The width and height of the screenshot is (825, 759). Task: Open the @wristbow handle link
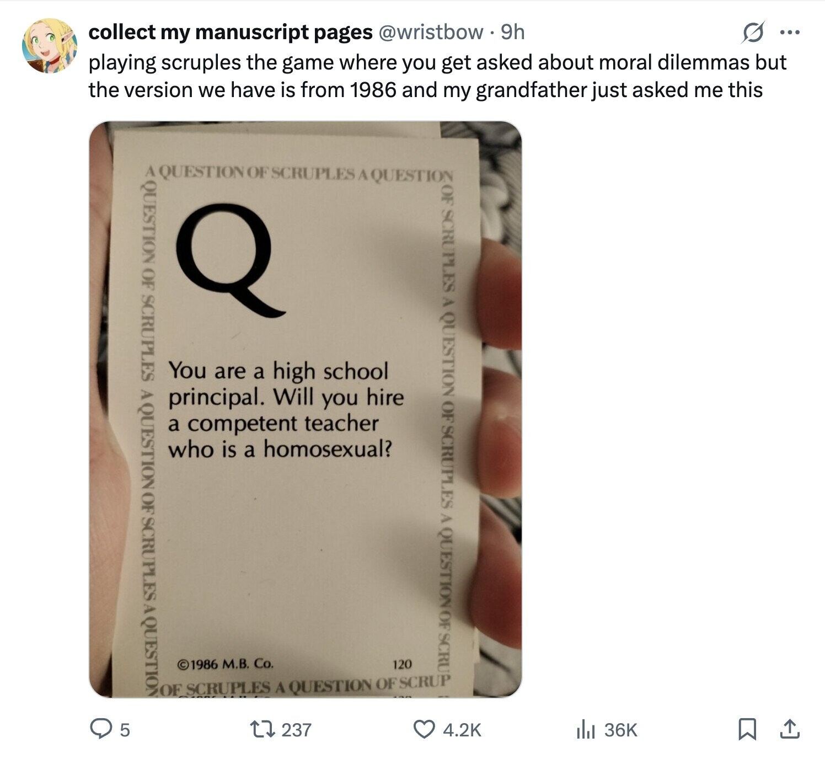431,33
